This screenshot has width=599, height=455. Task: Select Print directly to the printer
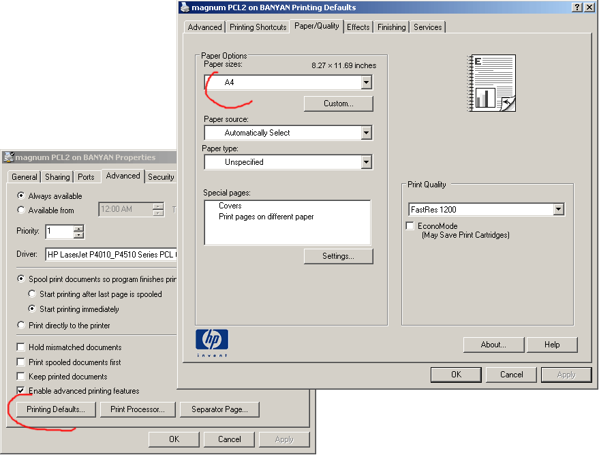pyautogui.click(x=21, y=326)
